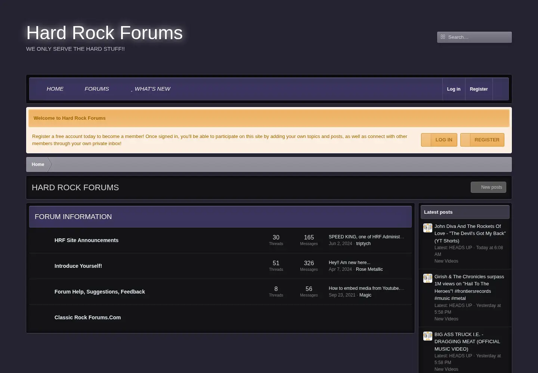This screenshot has height=373, width=538.
Task: Click Register in the navigation bar
Action: [x=479, y=89]
